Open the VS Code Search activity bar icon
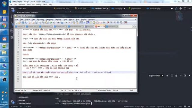The image size is (192, 108). click(x=12, y=16)
